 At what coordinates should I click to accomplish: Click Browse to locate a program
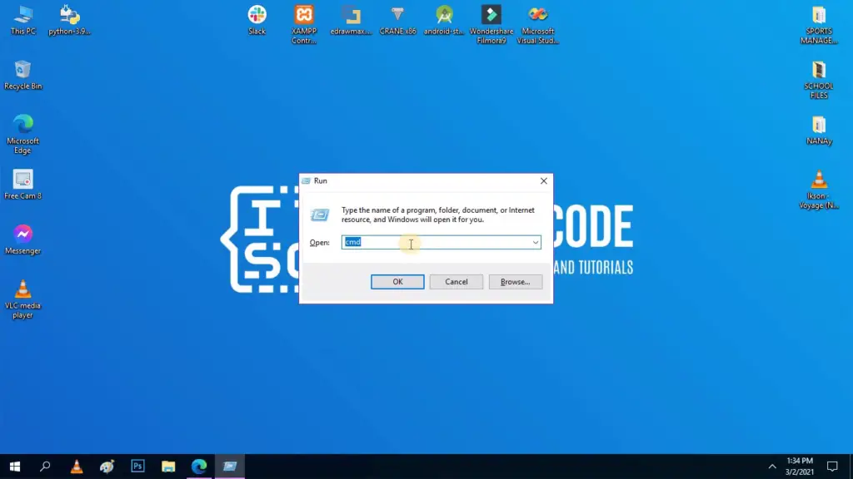pyautogui.click(x=515, y=281)
